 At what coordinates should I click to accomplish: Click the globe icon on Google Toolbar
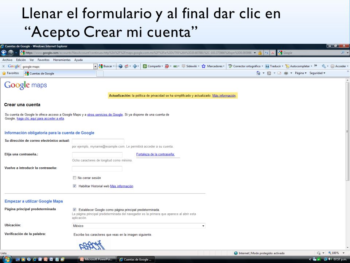121,66
